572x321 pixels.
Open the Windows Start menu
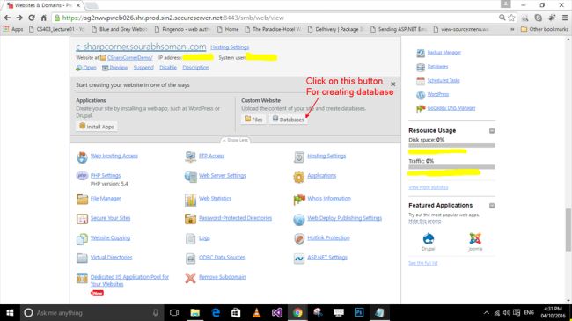point(10,312)
